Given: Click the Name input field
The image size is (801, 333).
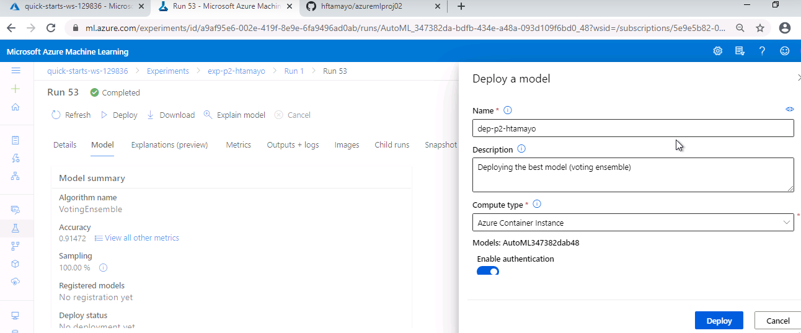Looking at the screenshot, I should click(x=633, y=128).
